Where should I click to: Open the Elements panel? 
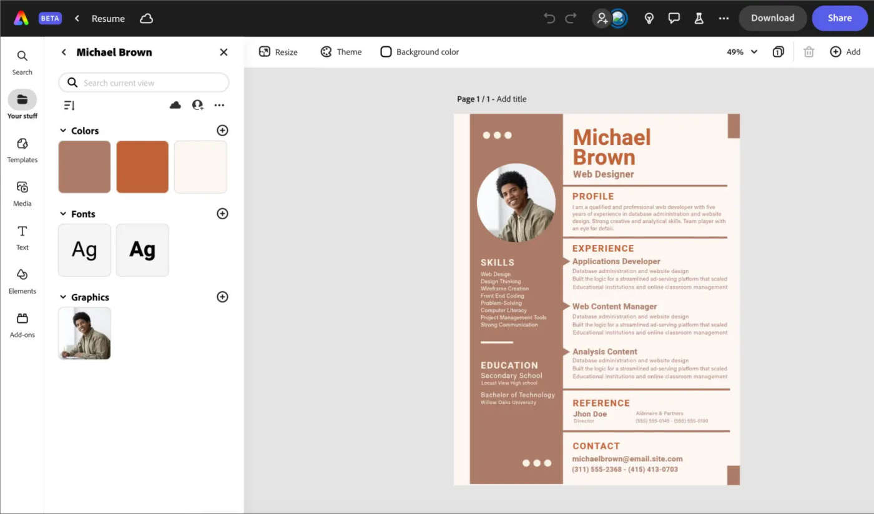(x=22, y=281)
